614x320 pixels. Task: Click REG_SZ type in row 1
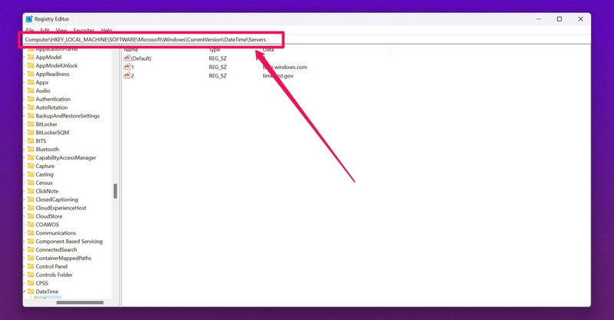(218, 67)
